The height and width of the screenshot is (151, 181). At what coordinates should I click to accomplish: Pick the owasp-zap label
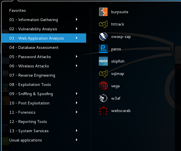point(121,37)
